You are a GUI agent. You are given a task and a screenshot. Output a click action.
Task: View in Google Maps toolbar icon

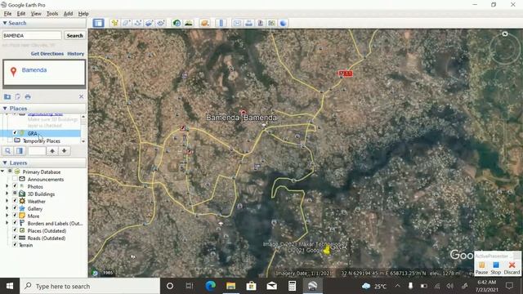[x=271, y=23]
